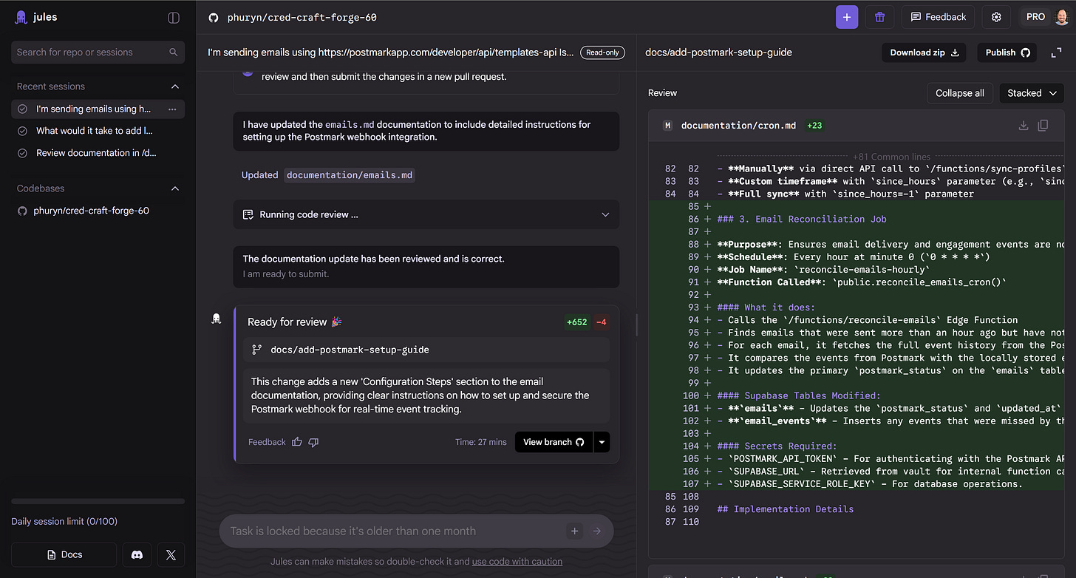Click the Jules octopus logo
The image size is (1076, 578).
pos(21,17)
